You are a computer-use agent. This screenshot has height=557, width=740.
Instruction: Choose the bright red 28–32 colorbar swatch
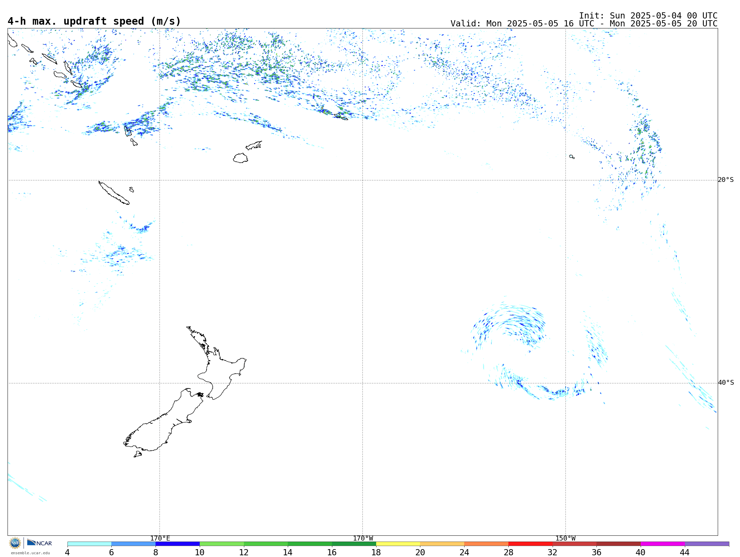tap(530, 544)
